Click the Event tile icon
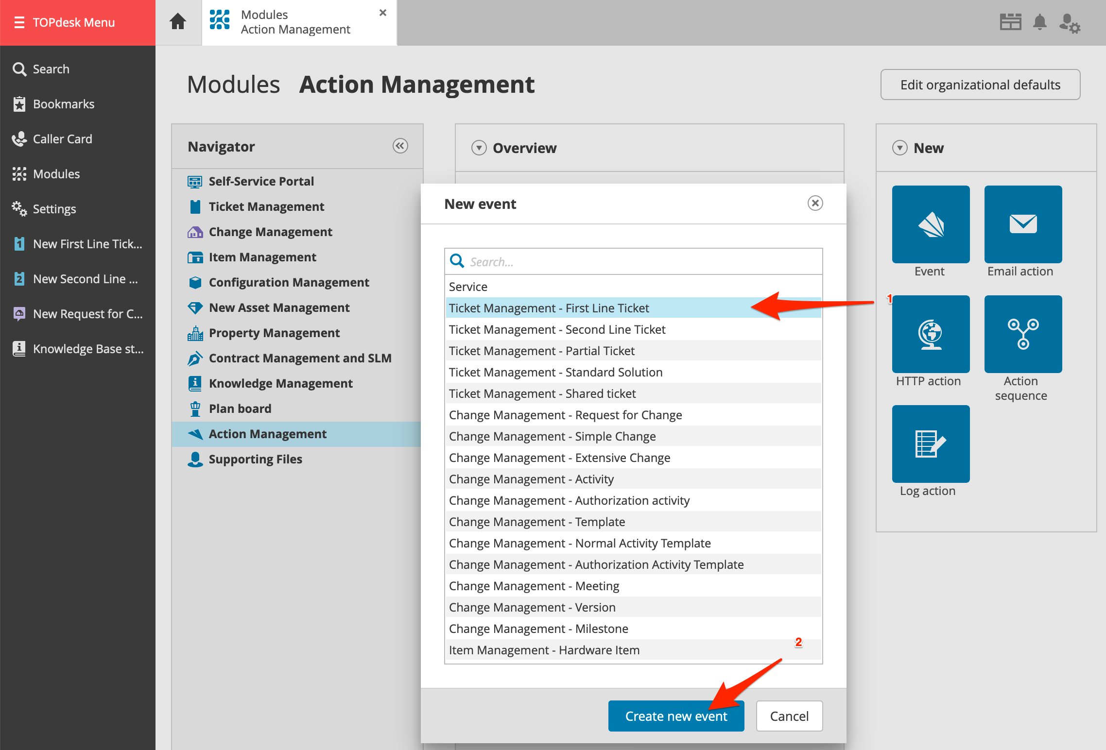Image resolution: width=1106 pixels, height=750 pixels. pos(931,224)
